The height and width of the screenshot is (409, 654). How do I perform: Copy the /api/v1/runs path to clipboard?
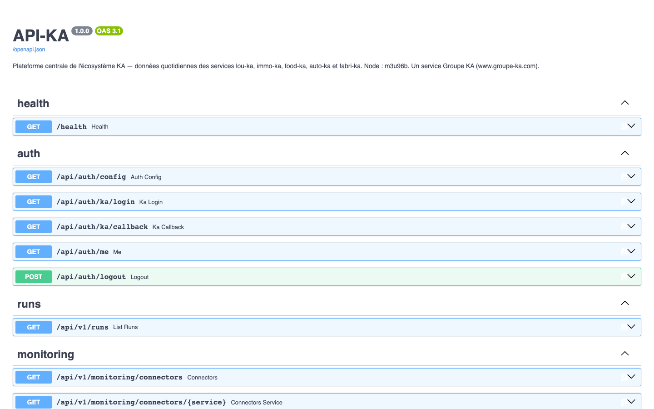[624, 327]
